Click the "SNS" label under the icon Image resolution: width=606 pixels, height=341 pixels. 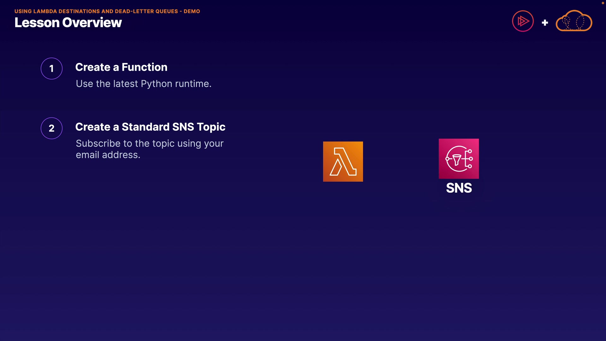tap(459, 188)
